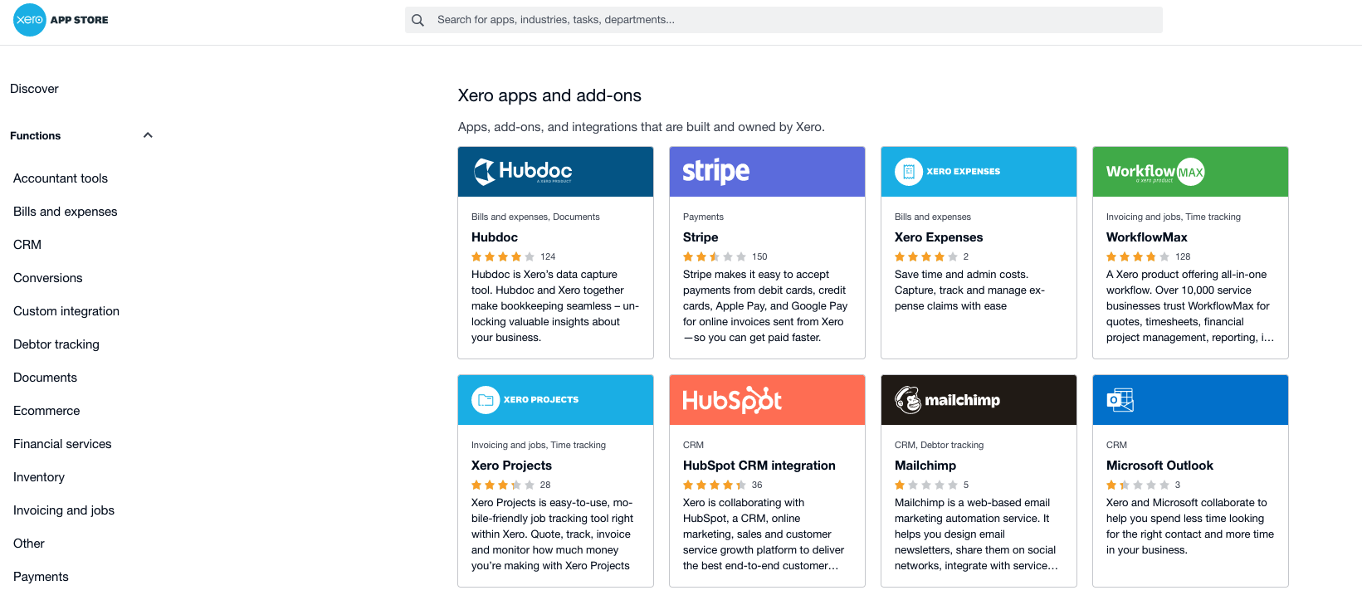Open the WorkflowMax logo banner
Screen dimensions: 1362x600
[1190, 172]
